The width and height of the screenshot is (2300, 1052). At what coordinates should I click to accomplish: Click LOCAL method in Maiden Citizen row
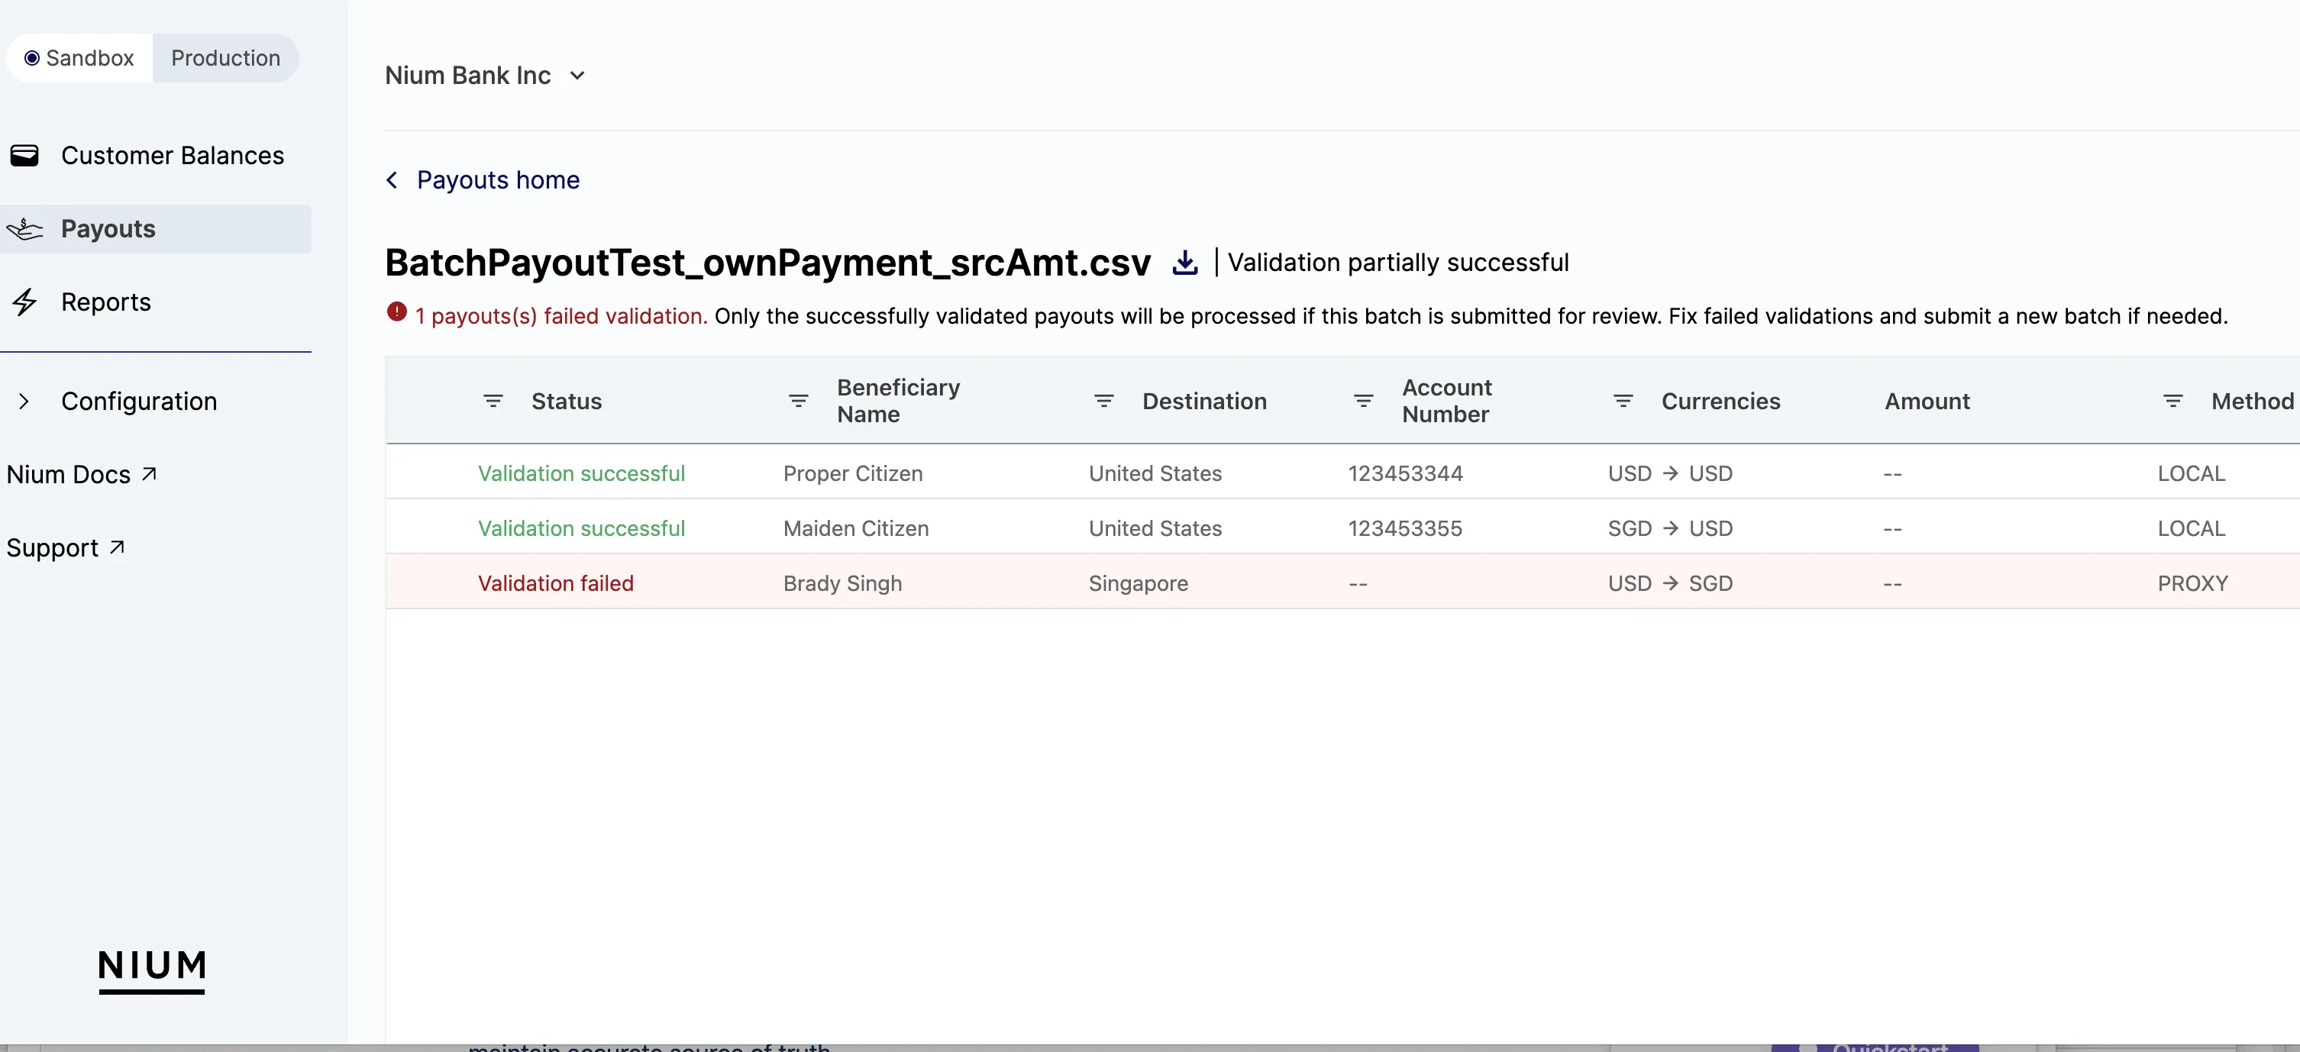point(2191,529)
